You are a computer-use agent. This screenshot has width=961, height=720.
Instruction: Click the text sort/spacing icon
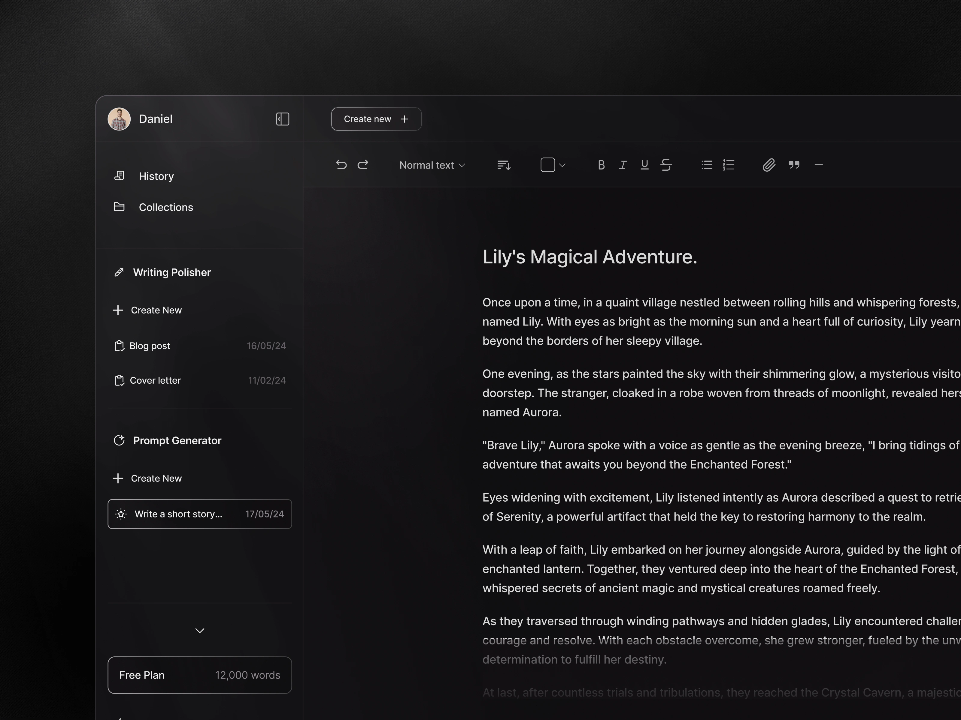pyautogui.click(x=504, y=165)
